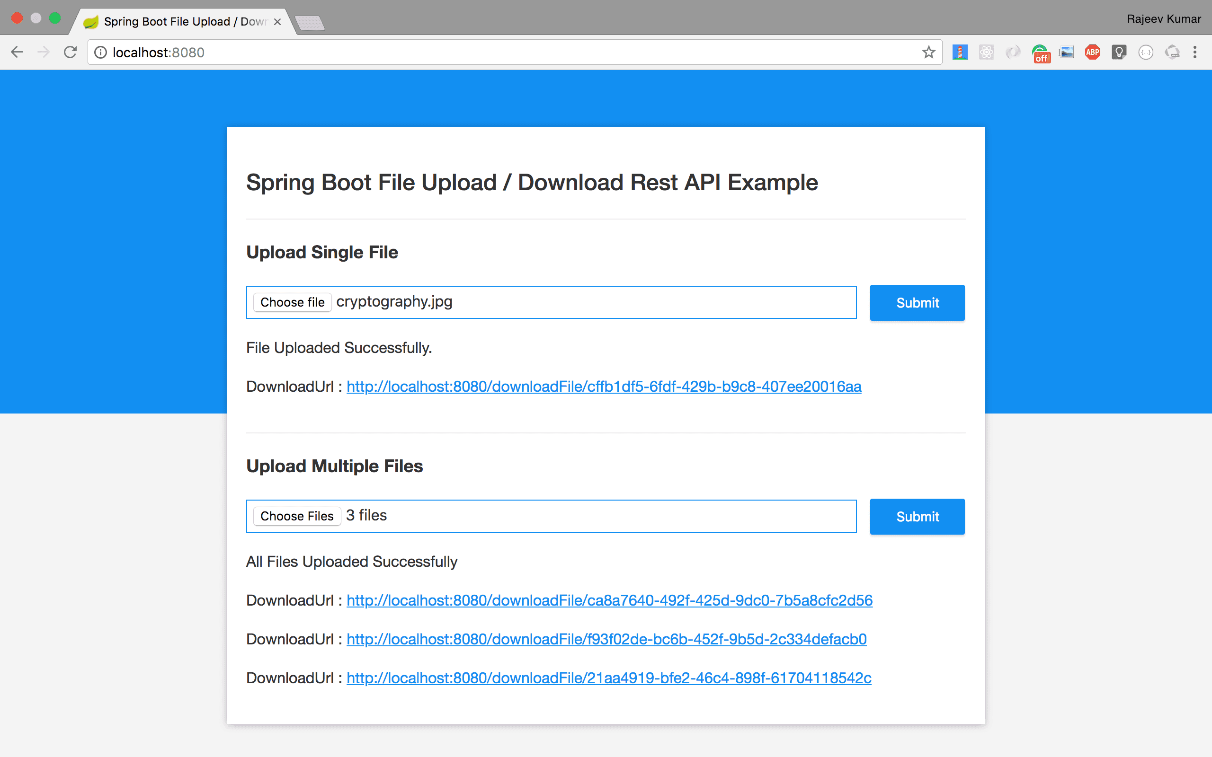Open the curly braces JSON extension

[1146, 52]
